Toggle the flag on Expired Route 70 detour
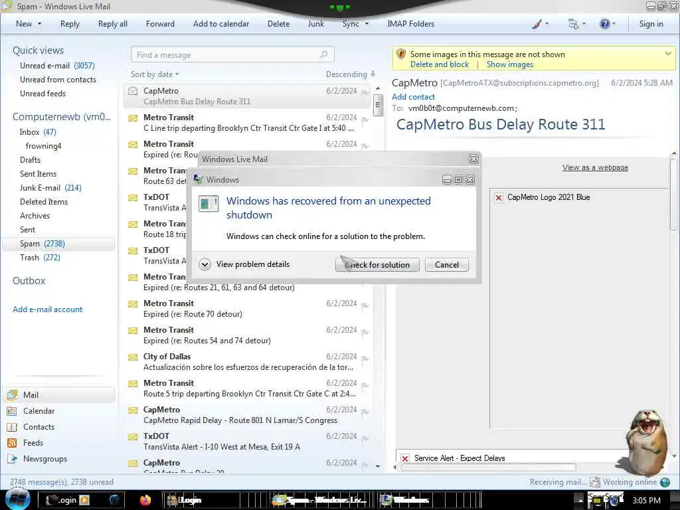 click(x=365, y=306)
